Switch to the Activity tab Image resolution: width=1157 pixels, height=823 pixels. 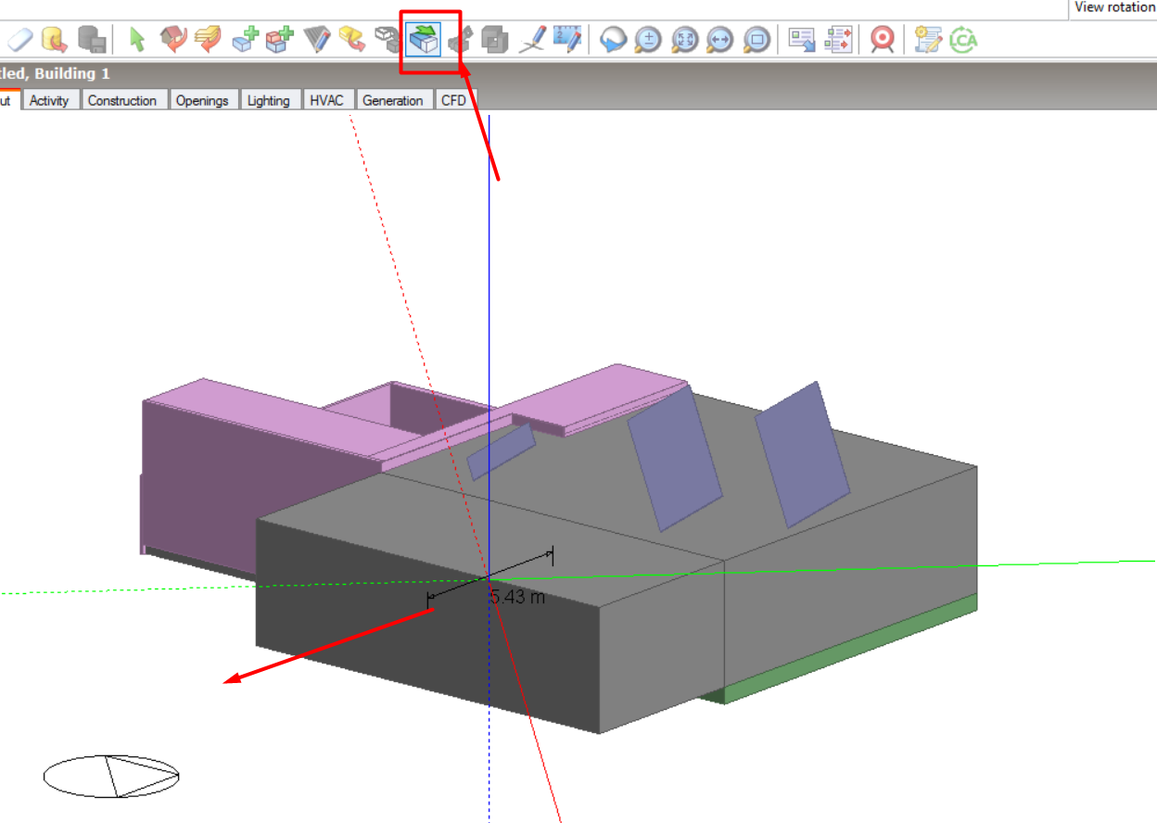[49, 100]
